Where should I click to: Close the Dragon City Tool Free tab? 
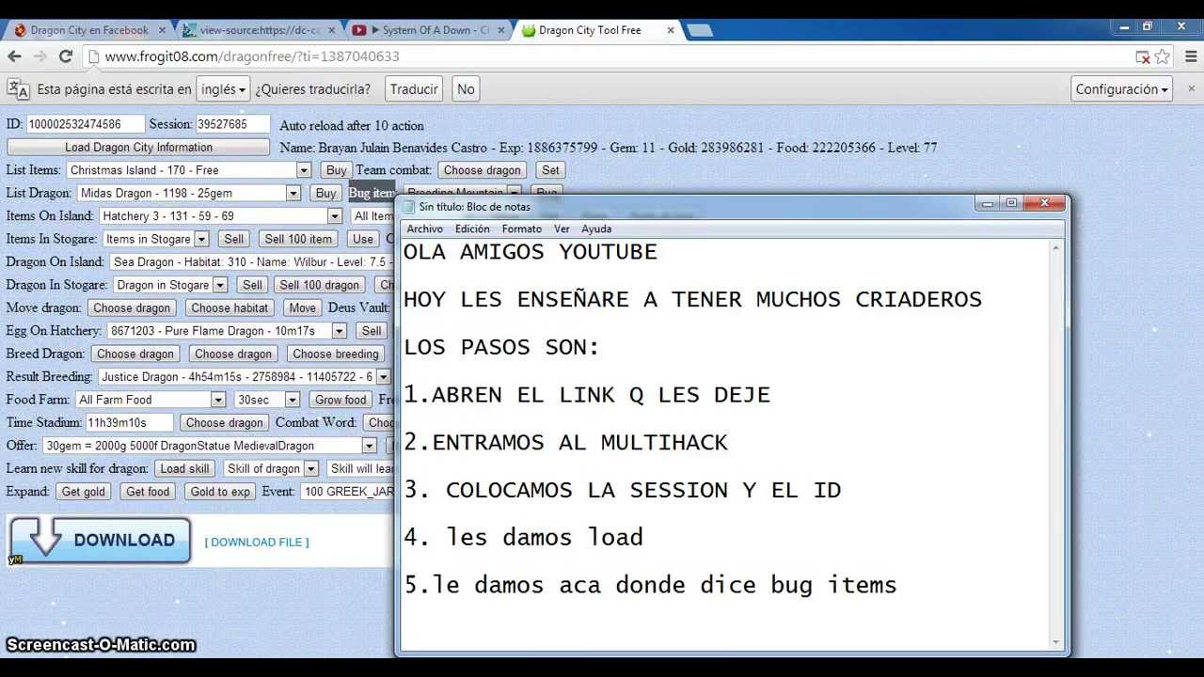[x=671, y=30]
